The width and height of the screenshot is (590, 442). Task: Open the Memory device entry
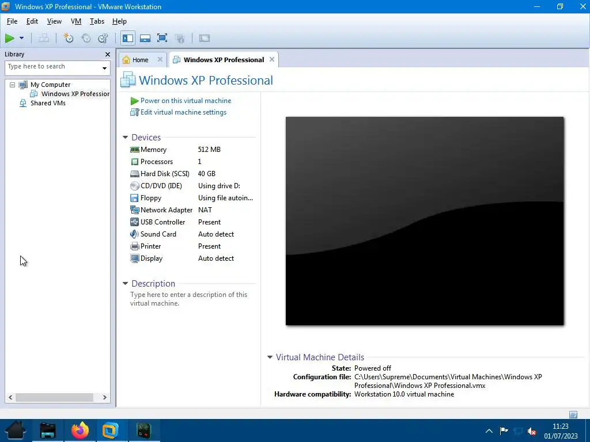tap(153, 150)
